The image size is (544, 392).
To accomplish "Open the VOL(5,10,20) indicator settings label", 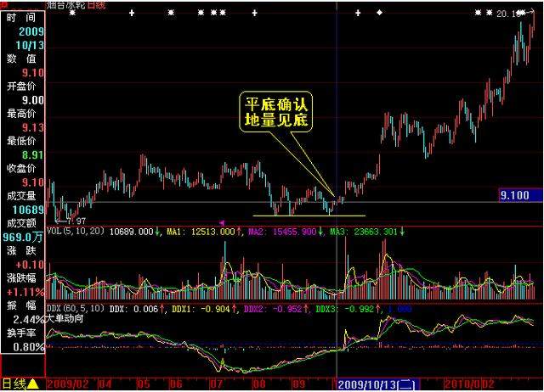I will pyautogui.click(x=76, y=231).
